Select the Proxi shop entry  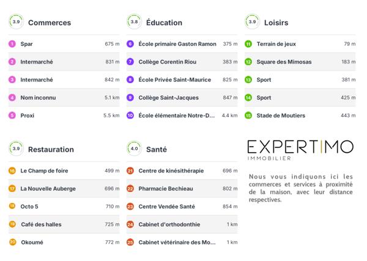28,115
